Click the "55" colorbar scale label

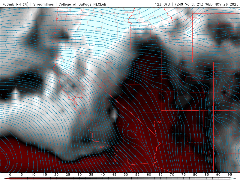(x=137, y=175)
